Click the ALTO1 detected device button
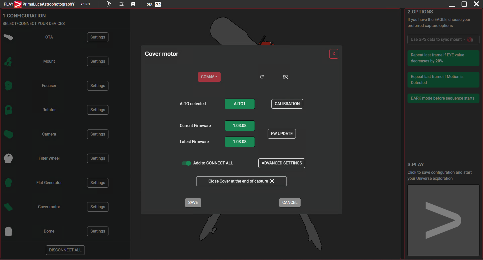483x260 pixels. (x=239, y=104)
